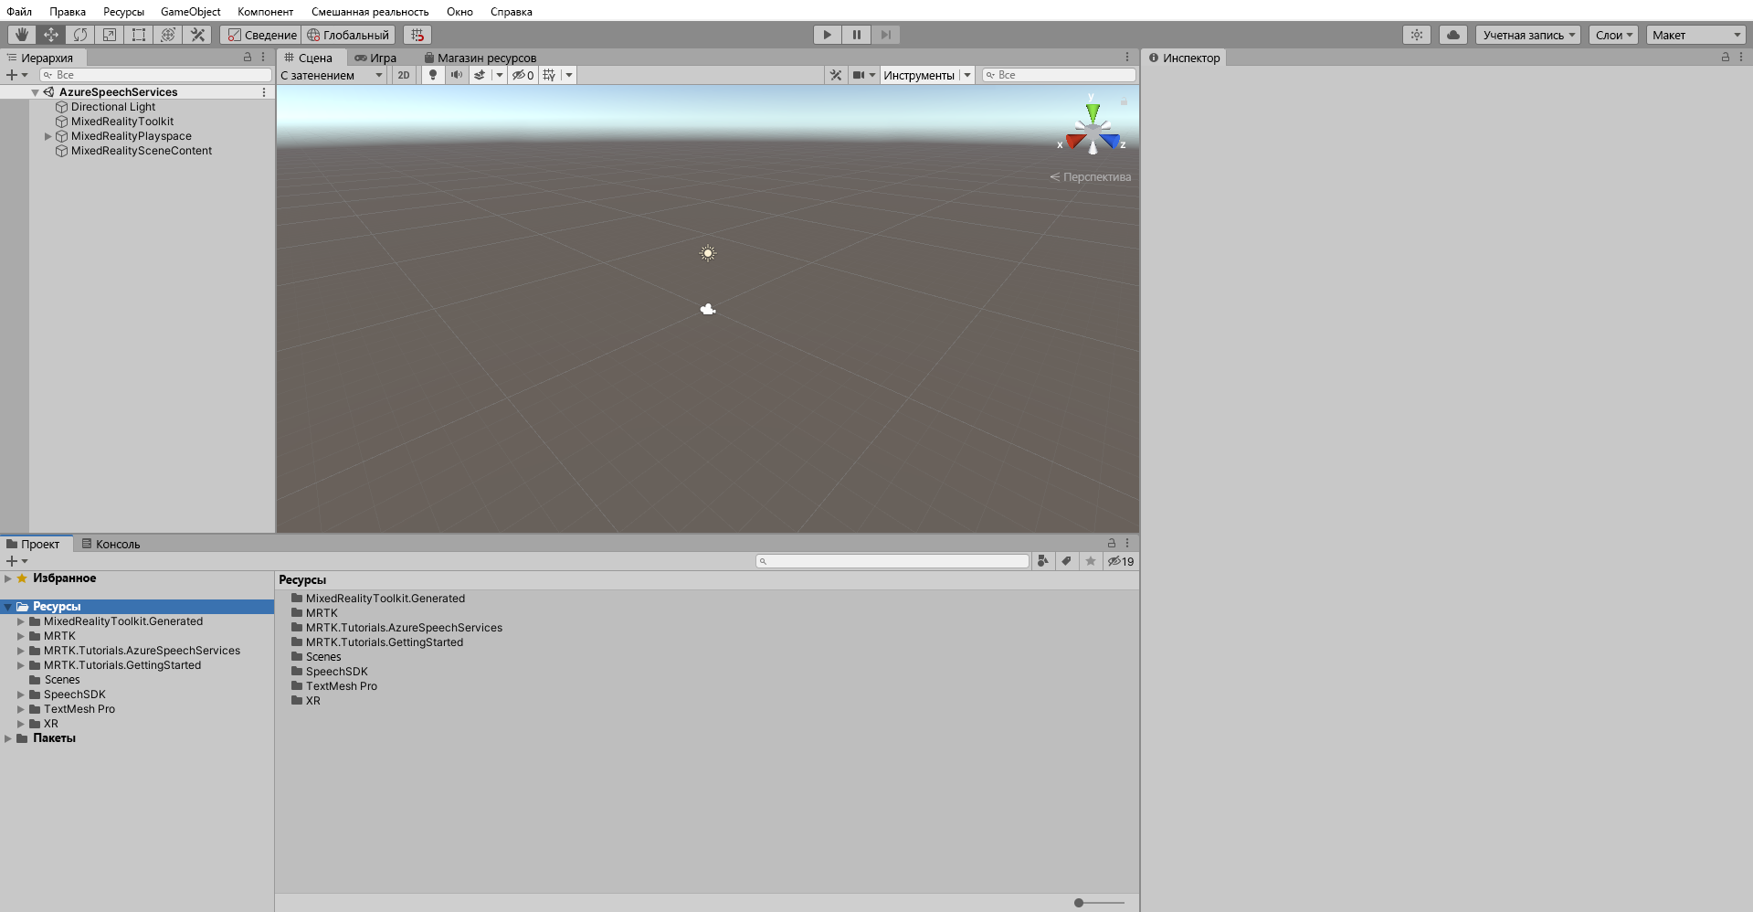1753x912 pixels.
Task: Lock the Project panel
Action: [x=1112, y=543]
